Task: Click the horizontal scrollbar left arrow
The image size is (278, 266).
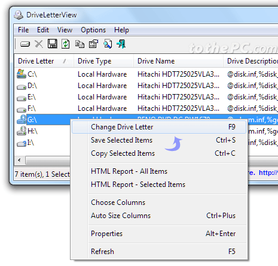Action: (19, 160)
